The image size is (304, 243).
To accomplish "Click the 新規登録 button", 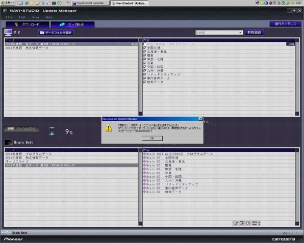I will 254,32.
